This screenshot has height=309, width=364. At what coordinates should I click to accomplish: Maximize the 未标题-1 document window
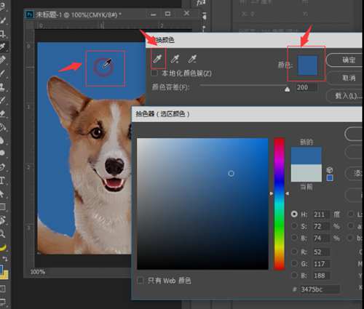[x=167, y=14]
